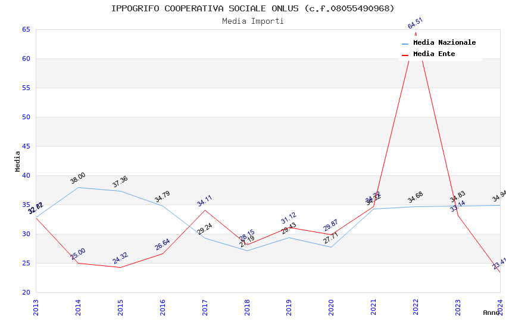The height and width of the screenshot is (328, 506).
Task: Click the x-axis year label 2015
Action: 120,308
